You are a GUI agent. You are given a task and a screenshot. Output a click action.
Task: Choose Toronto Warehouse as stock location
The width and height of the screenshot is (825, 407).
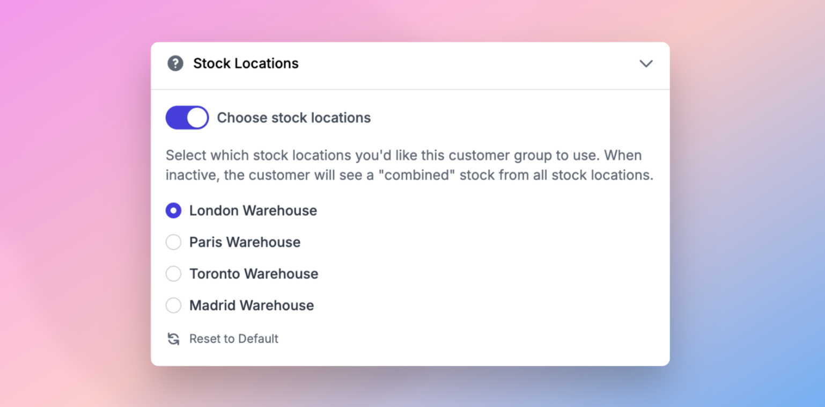click(173, 274)
